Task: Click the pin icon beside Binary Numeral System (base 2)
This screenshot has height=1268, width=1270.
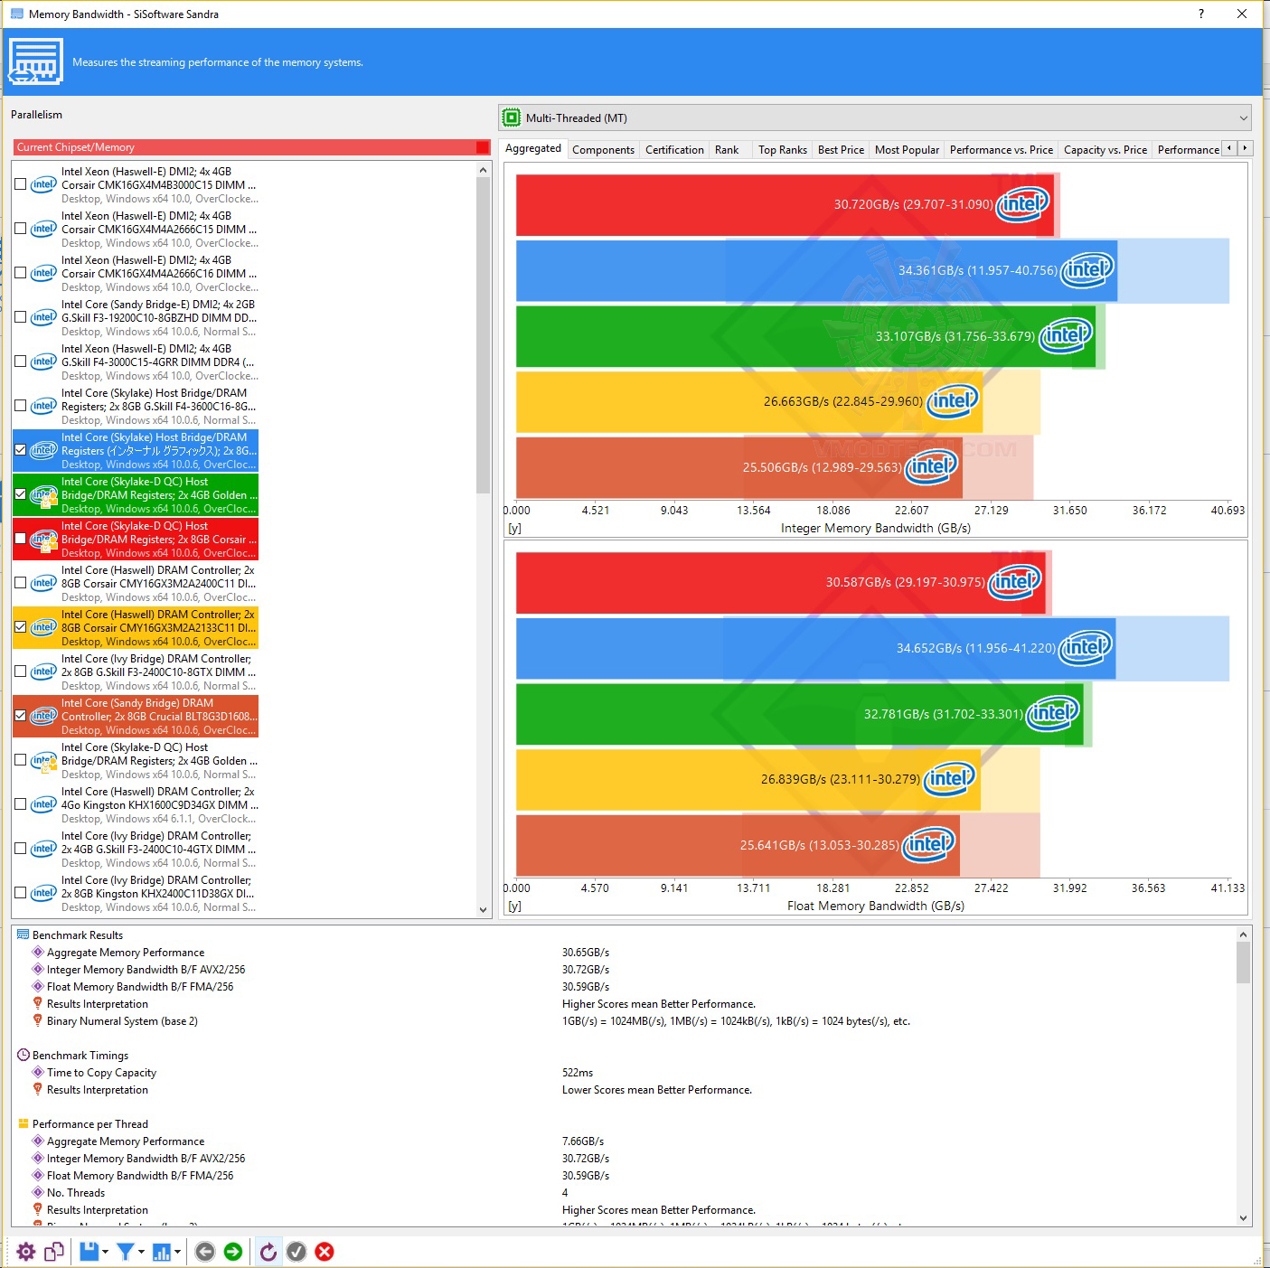Action: point(38,1020)
